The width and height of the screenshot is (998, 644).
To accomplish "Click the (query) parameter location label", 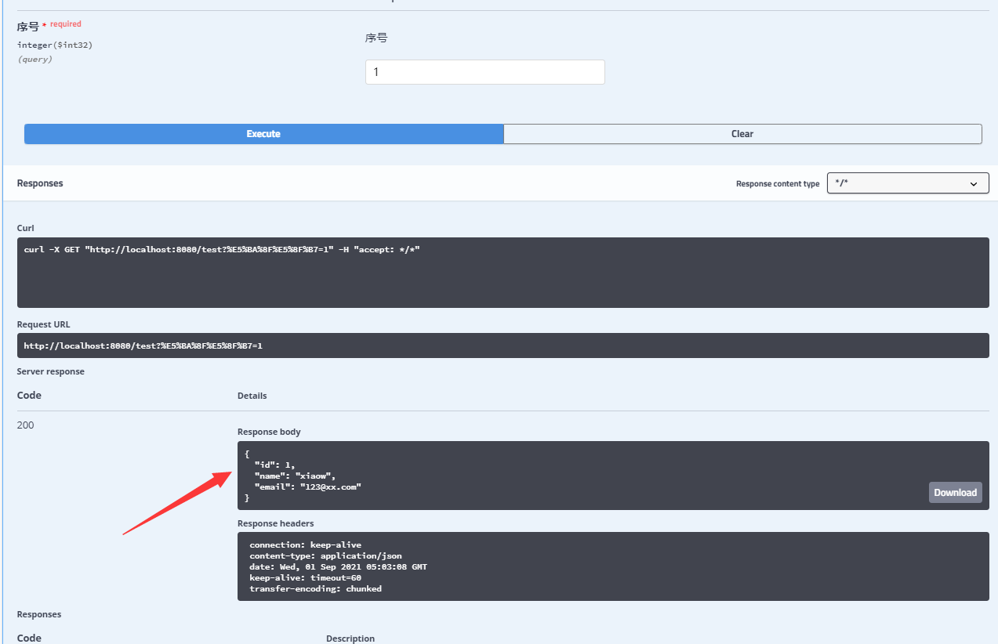I will [34, 59].
